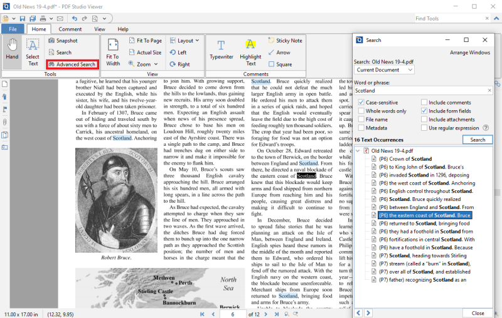The image size is (502, 318).
Task: Enable Include comments option
Action: [424, 102]
